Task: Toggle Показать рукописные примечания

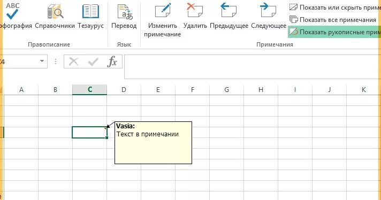Action: 335,32
